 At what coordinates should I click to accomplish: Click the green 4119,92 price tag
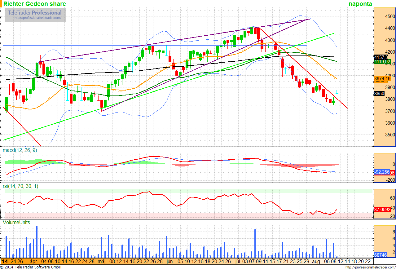pos(382,62)
